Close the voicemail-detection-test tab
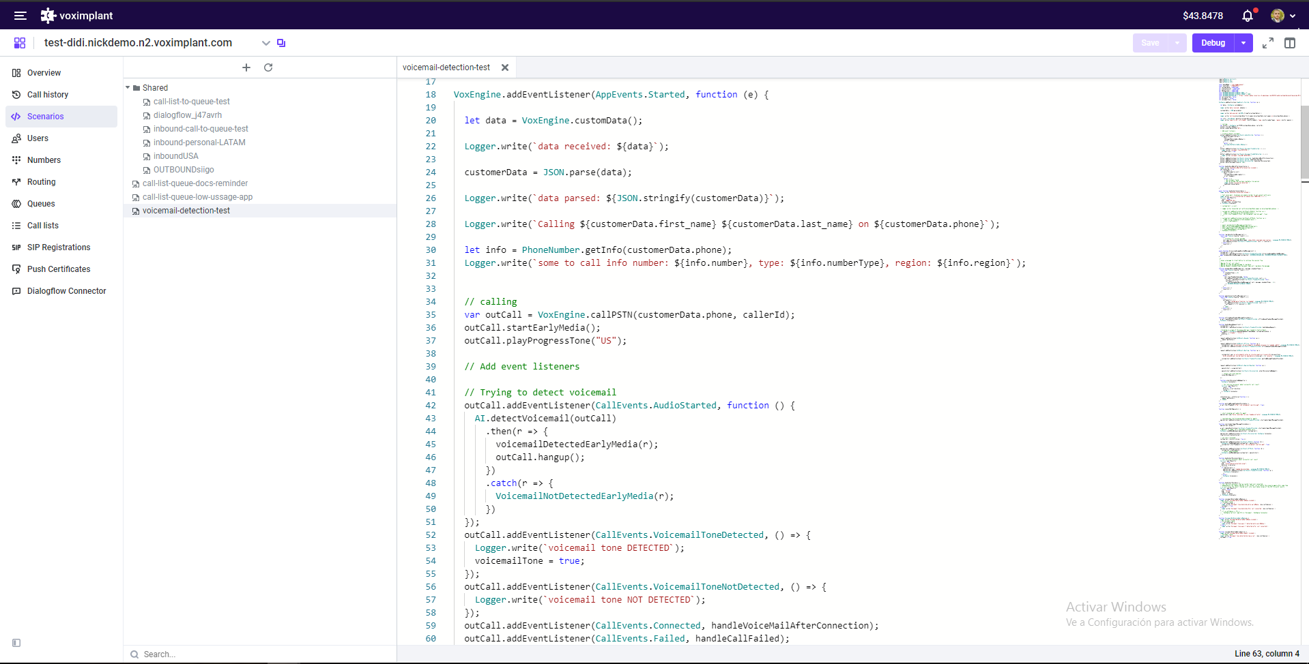The width and height of the screenshot is (1309, 664). tap(505, 67)
